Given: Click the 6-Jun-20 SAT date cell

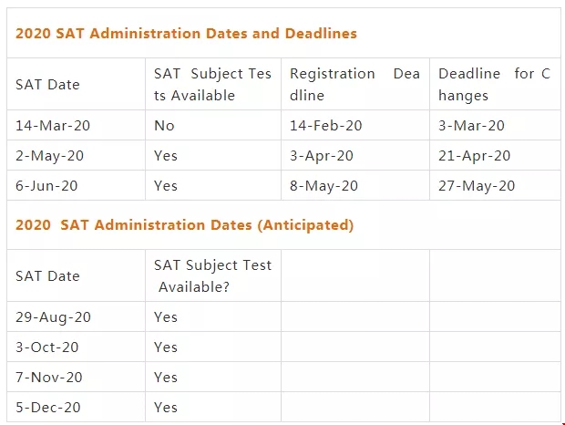Looking at the screenshot, I should coord(46,186).
